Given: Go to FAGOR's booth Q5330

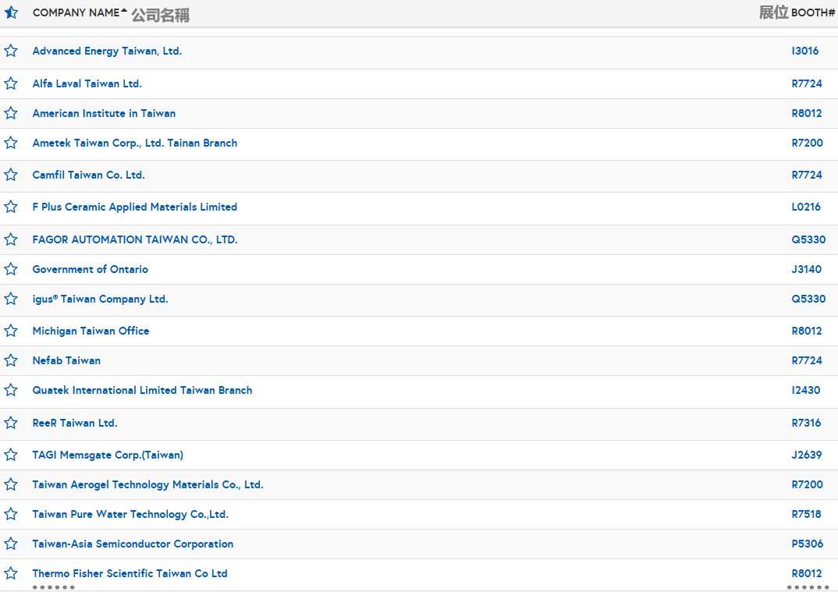Looking at the screenshot, I should click(808, 239).
